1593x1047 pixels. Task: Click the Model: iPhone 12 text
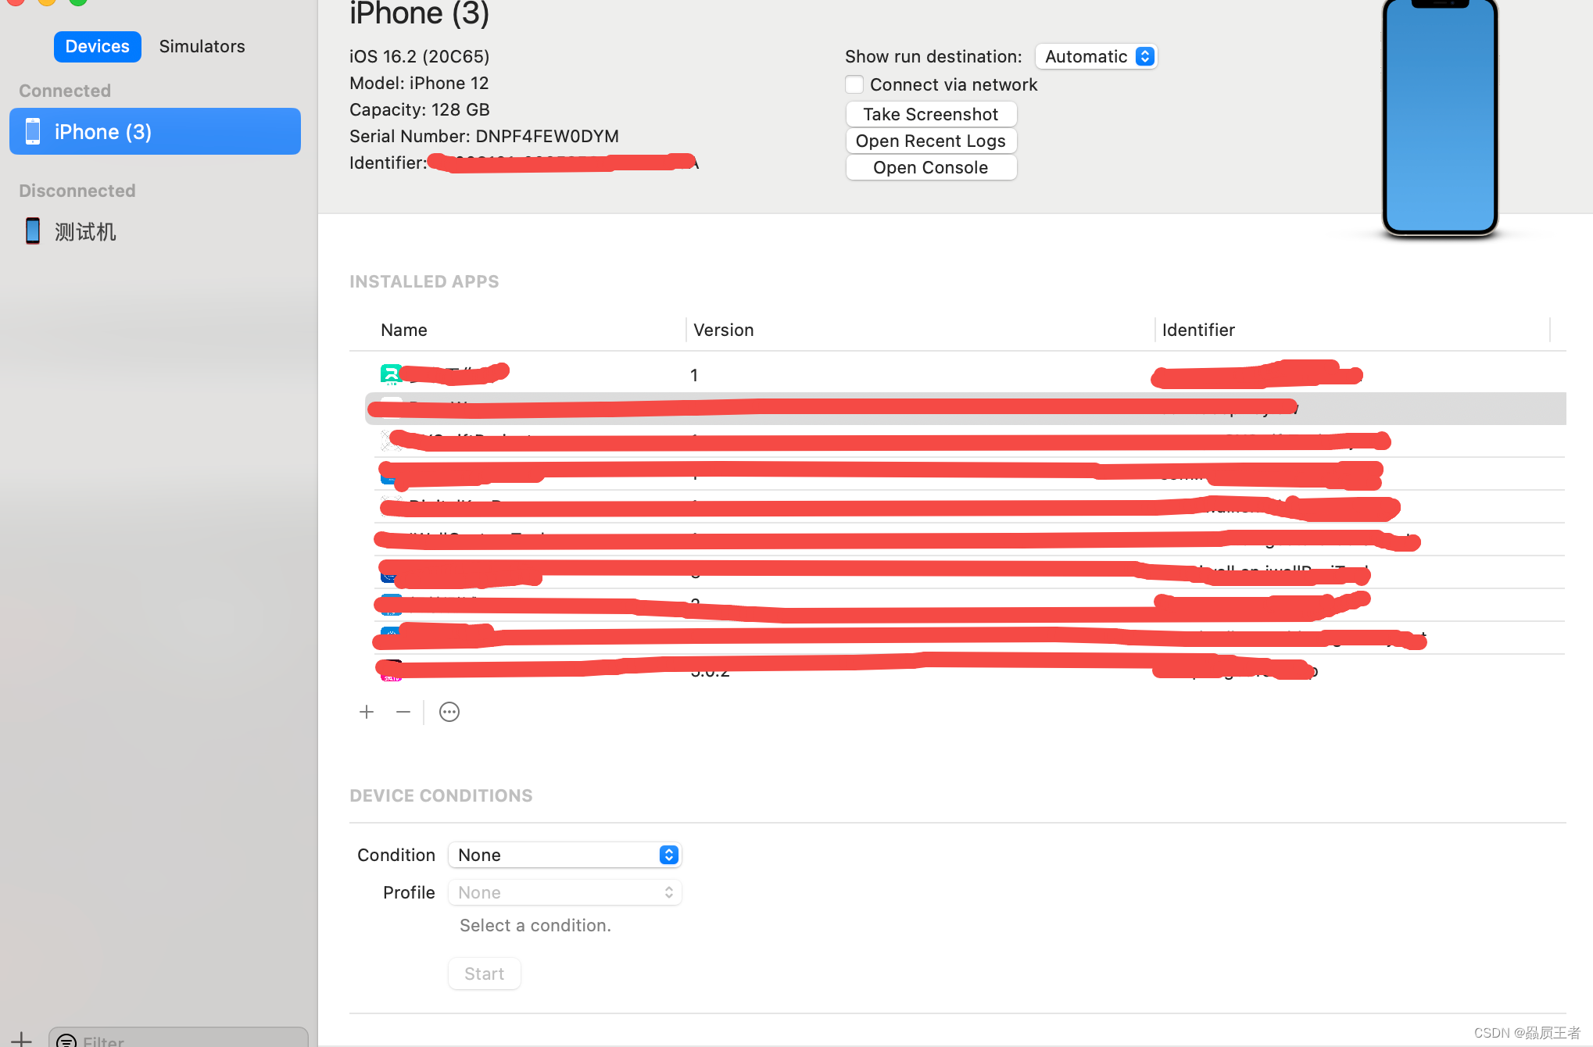[x=419, y=83]
